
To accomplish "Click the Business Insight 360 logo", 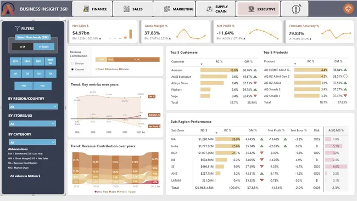I will pos(8,9).
